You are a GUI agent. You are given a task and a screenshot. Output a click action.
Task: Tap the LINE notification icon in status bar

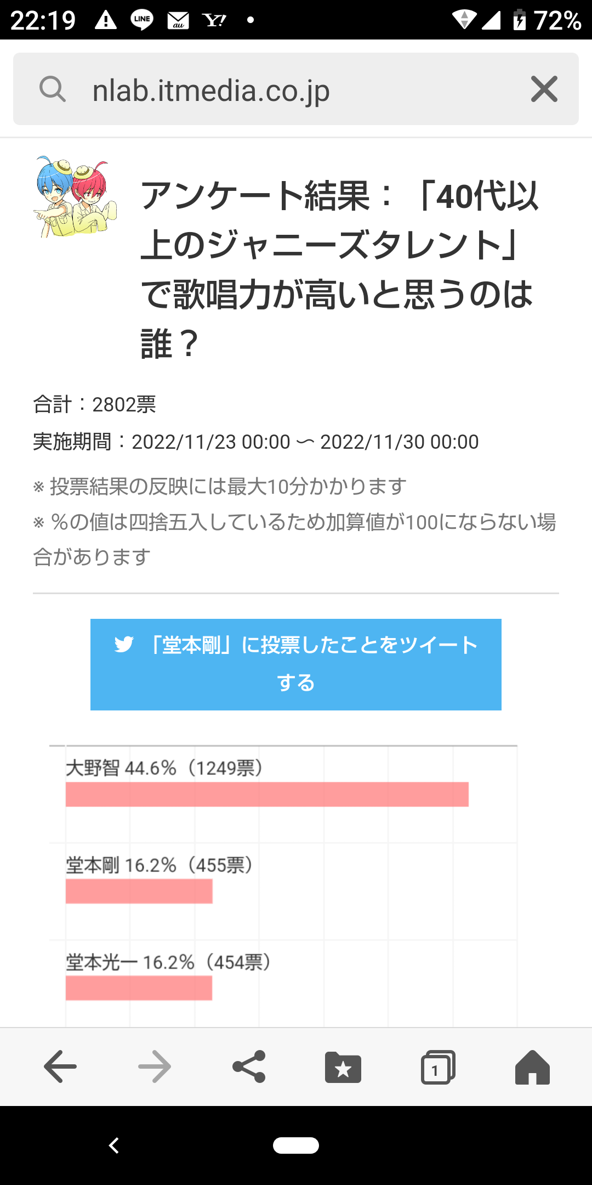(x=142, y=20)
